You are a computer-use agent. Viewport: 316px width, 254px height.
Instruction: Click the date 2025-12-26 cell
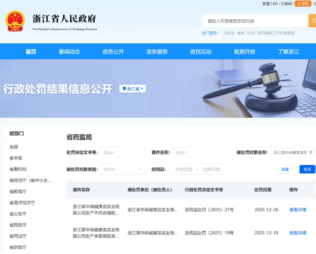point(266,210)
